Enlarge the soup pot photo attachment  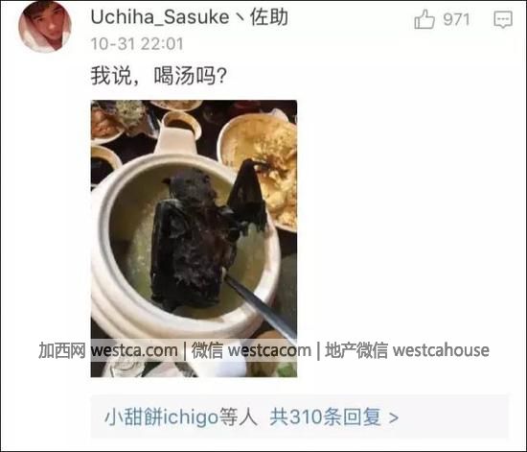pyautogui.click(x=194, y=238)
